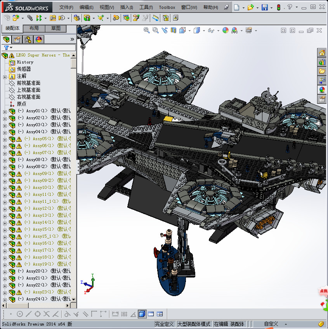Image resolution: width=328 pixels, height=329 pixels.
Task: Open the 文件(F) menu
Action: 66,7
